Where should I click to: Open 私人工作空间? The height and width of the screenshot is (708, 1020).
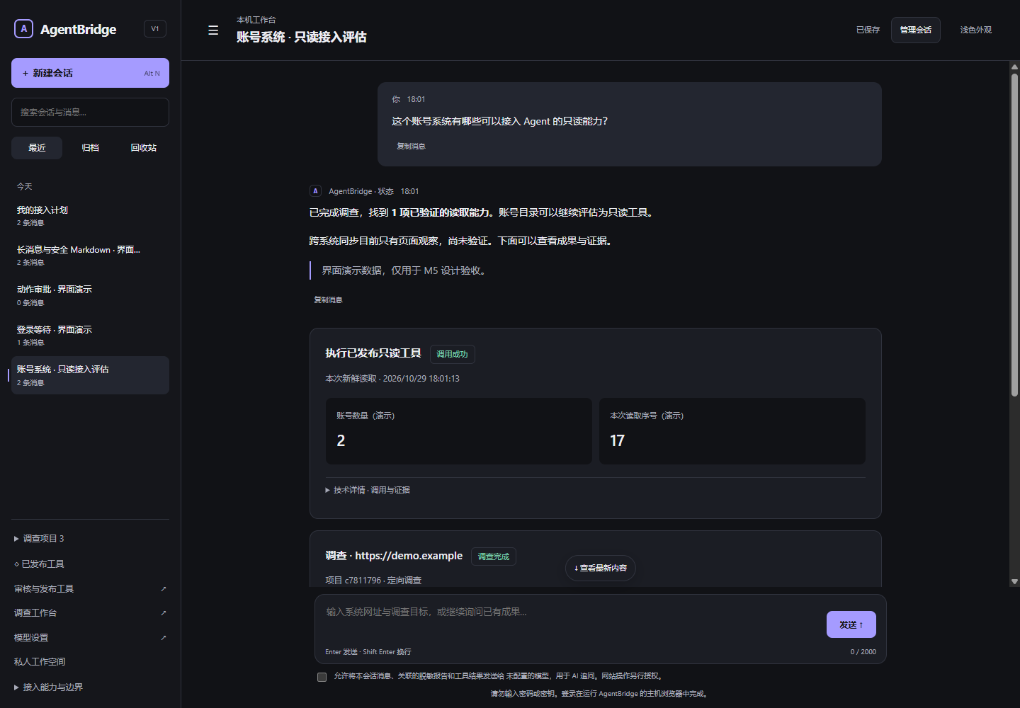pyautogui.click(x=40, y=662)
